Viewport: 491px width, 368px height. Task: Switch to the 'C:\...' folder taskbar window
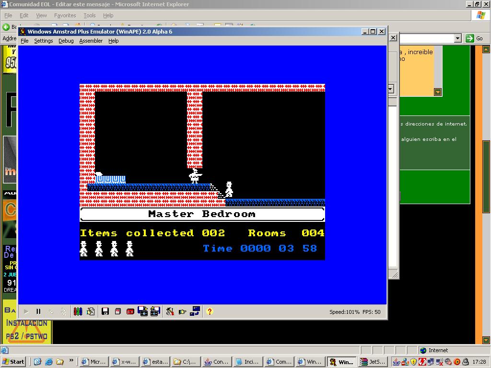click(x=187, y=362)
